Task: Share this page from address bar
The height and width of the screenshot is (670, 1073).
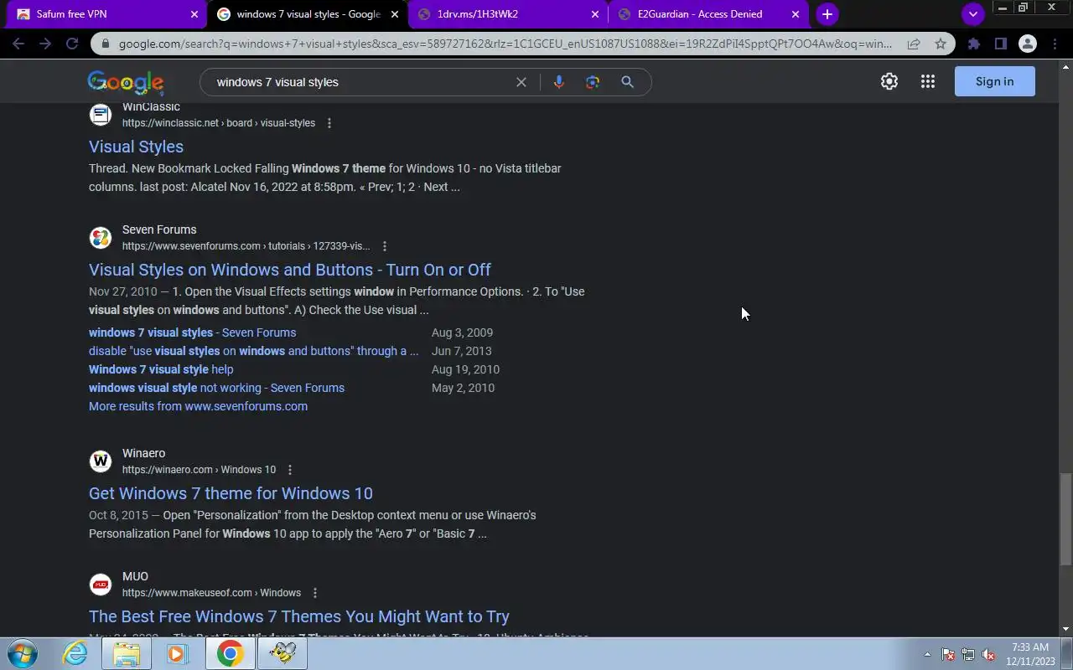Action: tap(914, 44)
